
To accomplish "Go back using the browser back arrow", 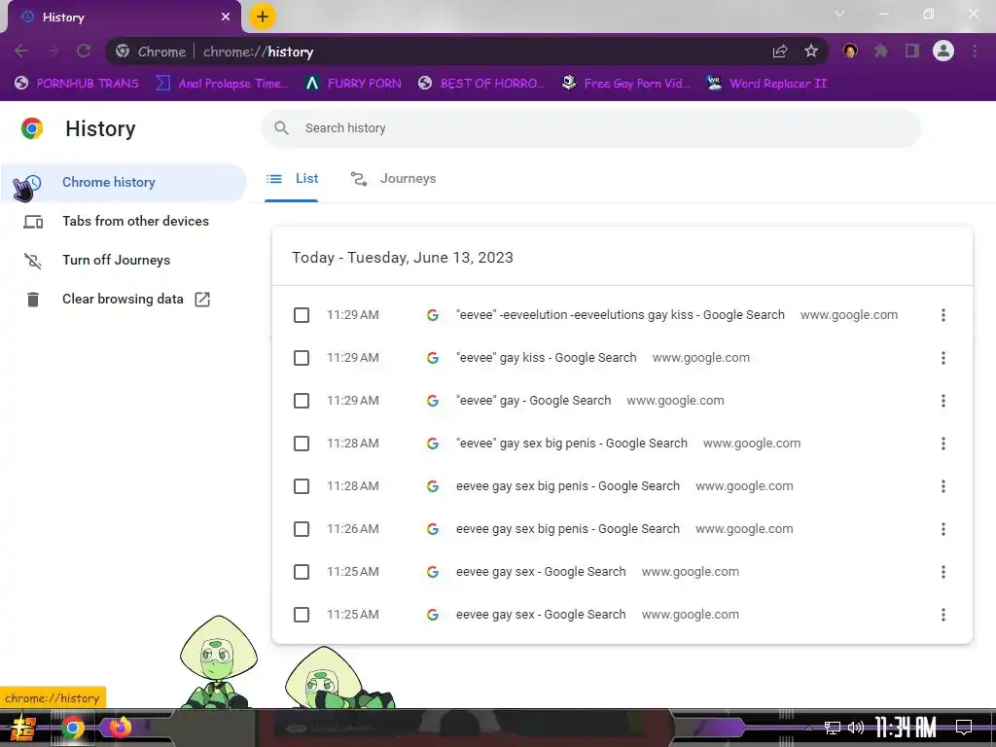I will coord(21,52).
